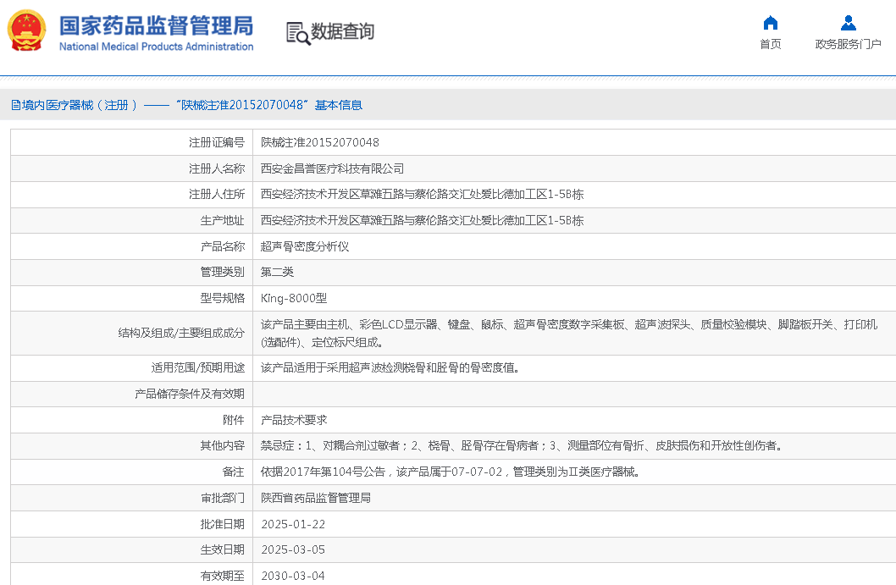Screen dimensions: 896x585
Task: Click the 数据查询 heading text
Action: coord(342,32)
